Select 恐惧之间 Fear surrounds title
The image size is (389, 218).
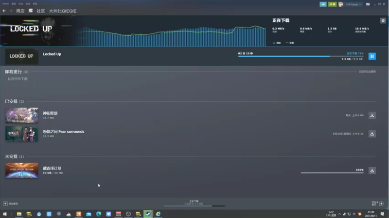click(x=64, y=131)
